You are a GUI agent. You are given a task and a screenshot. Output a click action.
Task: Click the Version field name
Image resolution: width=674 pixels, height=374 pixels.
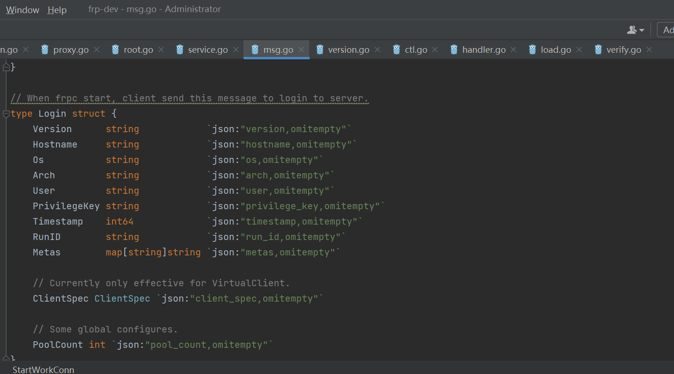[52, 129]
